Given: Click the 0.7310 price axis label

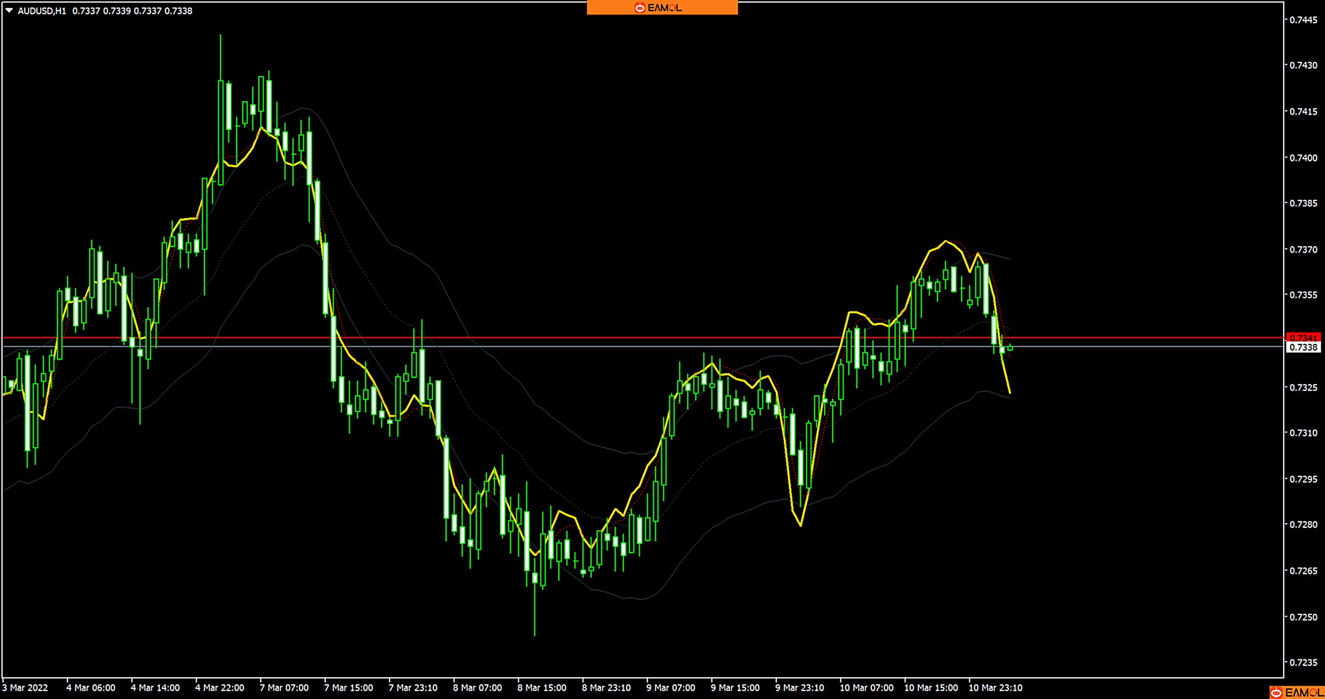Looking at the screenshot, I should [1303, 433].
